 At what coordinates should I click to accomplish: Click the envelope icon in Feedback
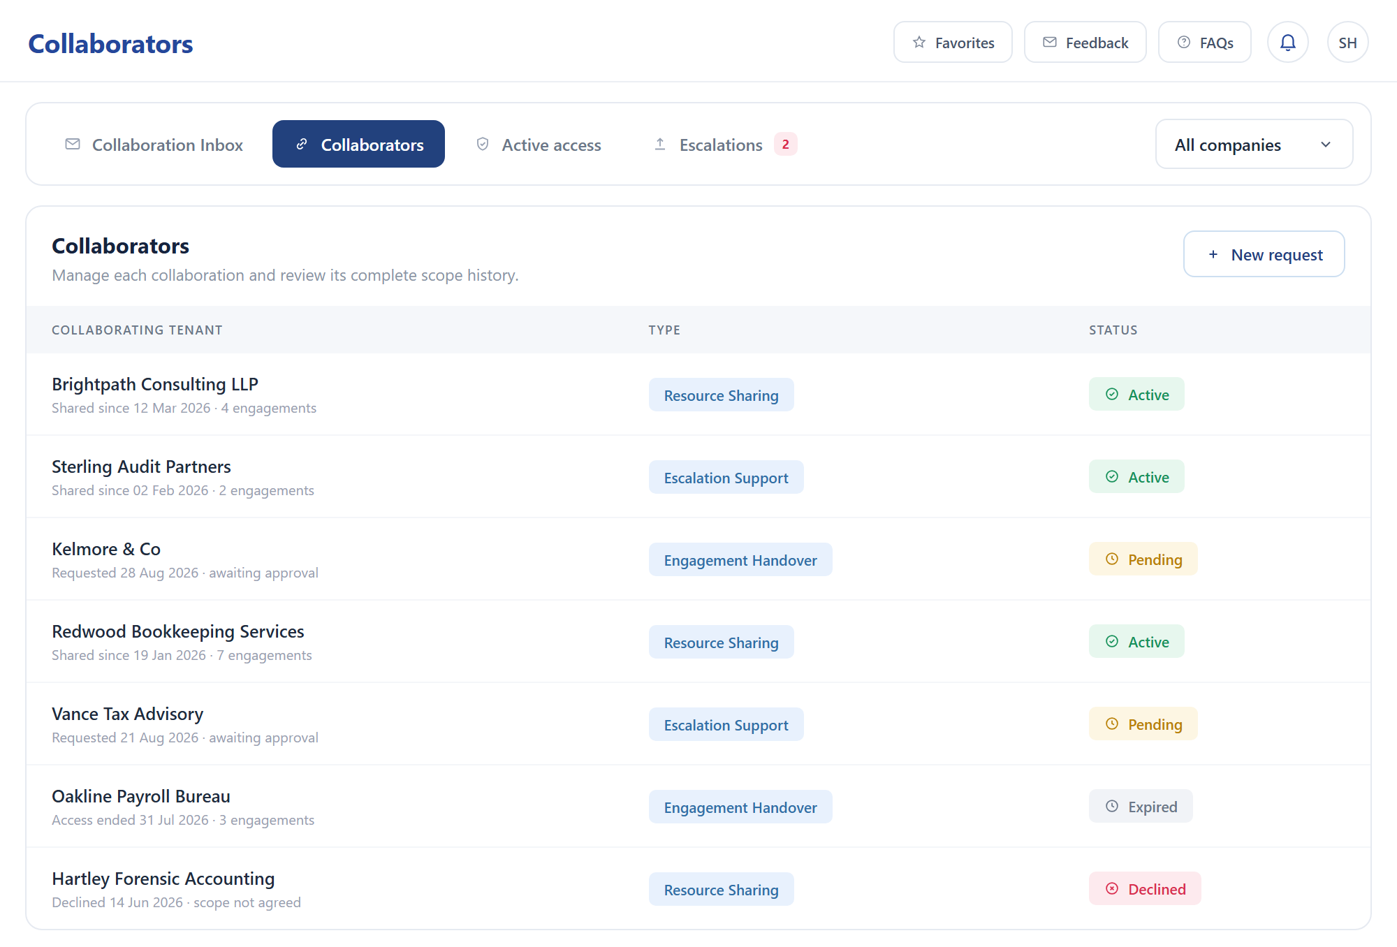[x=1050, y=43]
